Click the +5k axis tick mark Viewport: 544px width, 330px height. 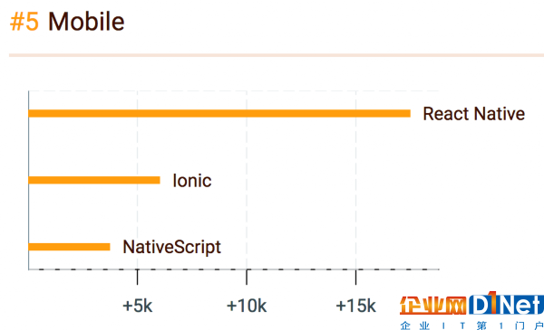(x=138, y=277)
